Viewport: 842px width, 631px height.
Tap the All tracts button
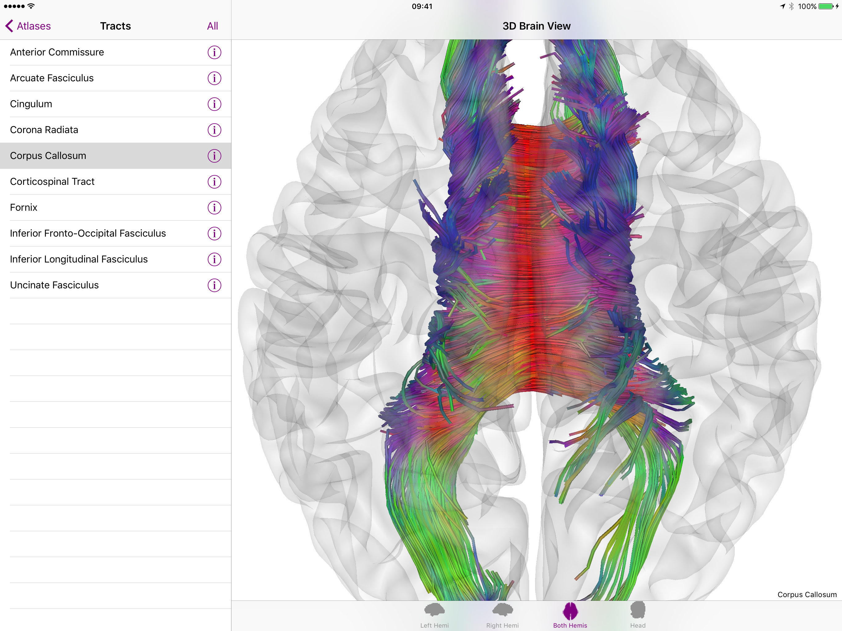[x=212, y=26]
